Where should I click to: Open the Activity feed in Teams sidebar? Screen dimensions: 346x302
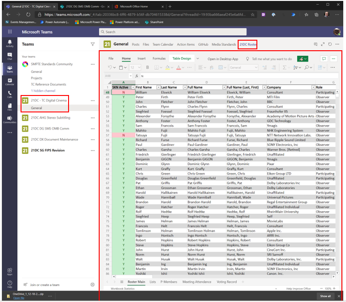[x=10, y=43]
